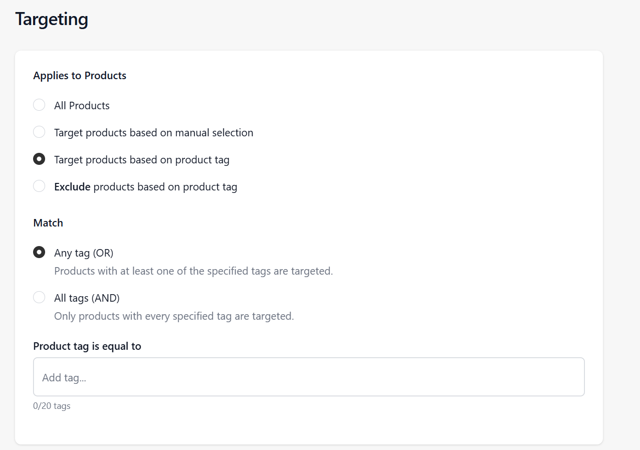Click the "All tags (AND)" label text
The image size is (640, 450).
click(87, 298)
